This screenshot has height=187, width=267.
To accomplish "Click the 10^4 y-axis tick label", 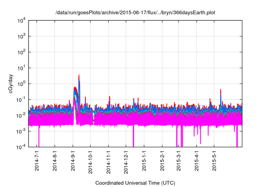I will tap(21, 20).
